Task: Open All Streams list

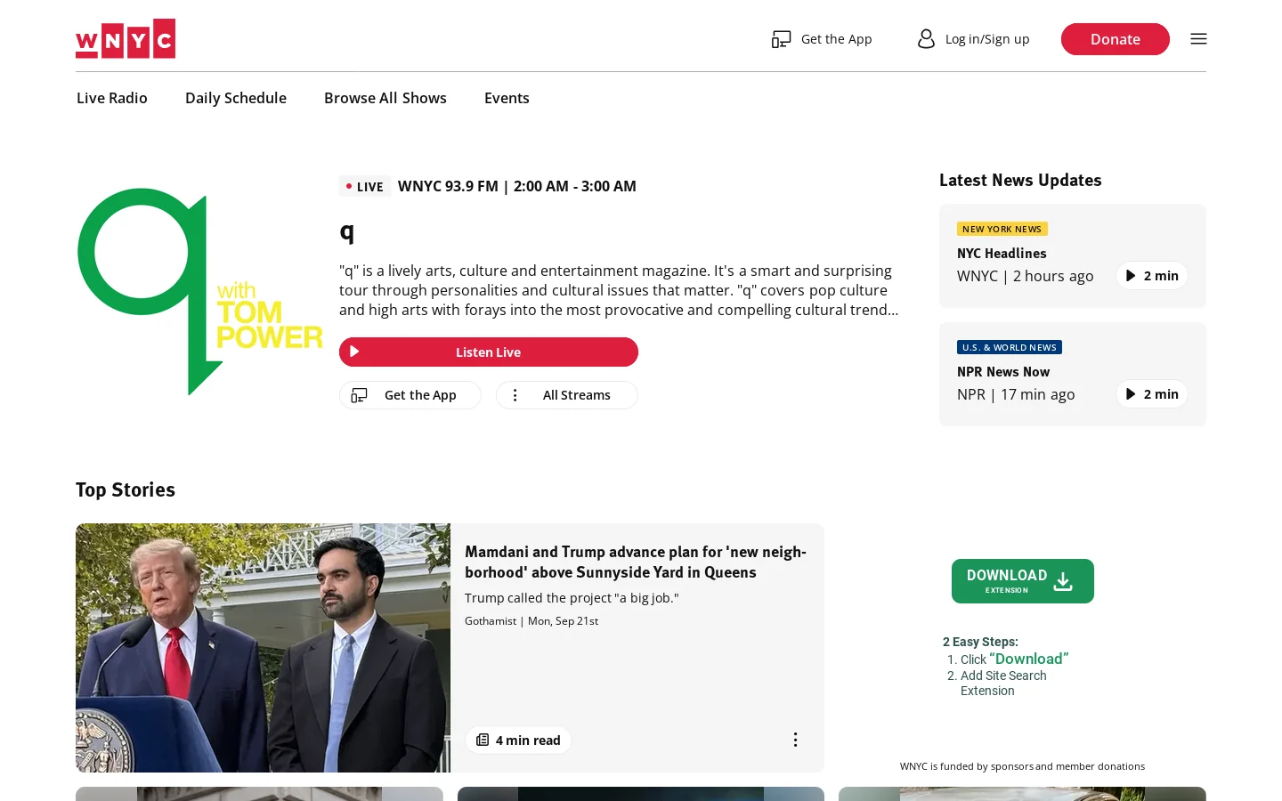Action: coord(567,395)
